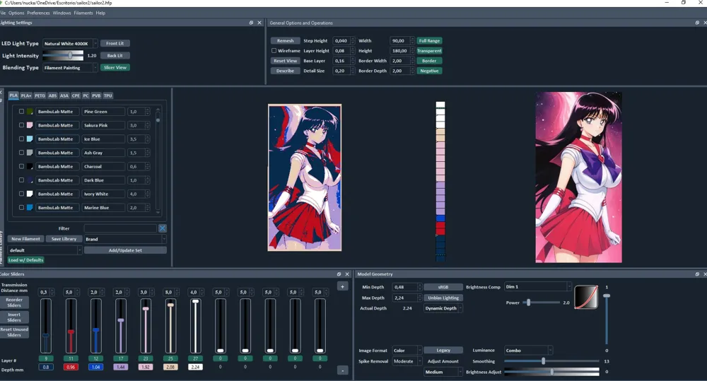Click the Filter text field
Image resolution: width=707 pixels, height=381 pixels.
(x=120, y=228)
